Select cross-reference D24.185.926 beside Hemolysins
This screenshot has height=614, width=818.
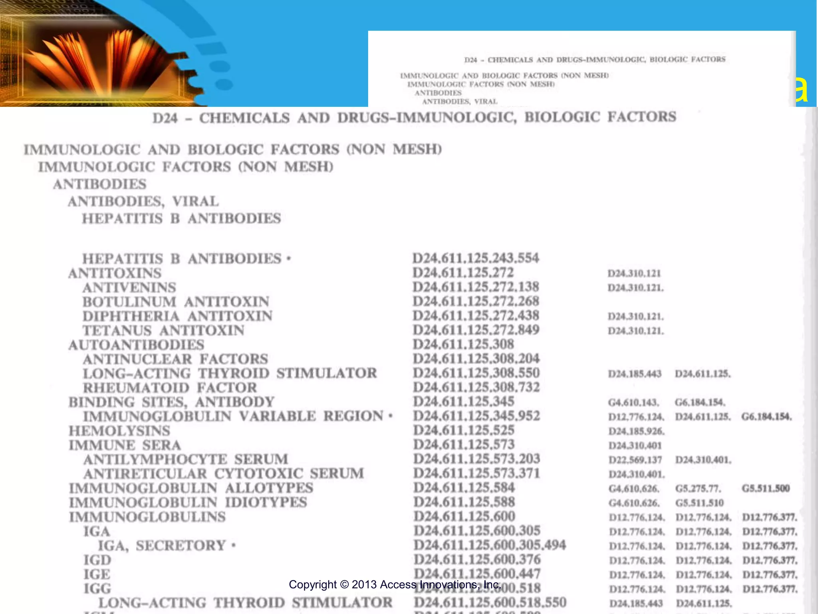(x=637, y=431)
